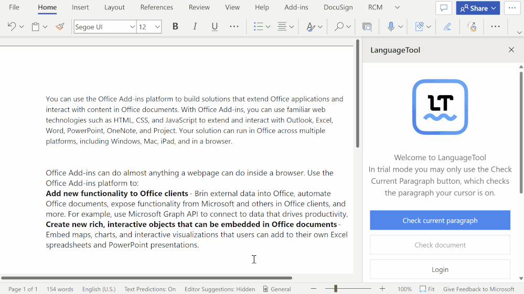Click the General sensitivity label
This screenshot has height=294, width=524.
point(277,289)
